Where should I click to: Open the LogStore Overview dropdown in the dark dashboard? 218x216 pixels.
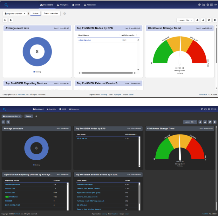tap(11, 116)
